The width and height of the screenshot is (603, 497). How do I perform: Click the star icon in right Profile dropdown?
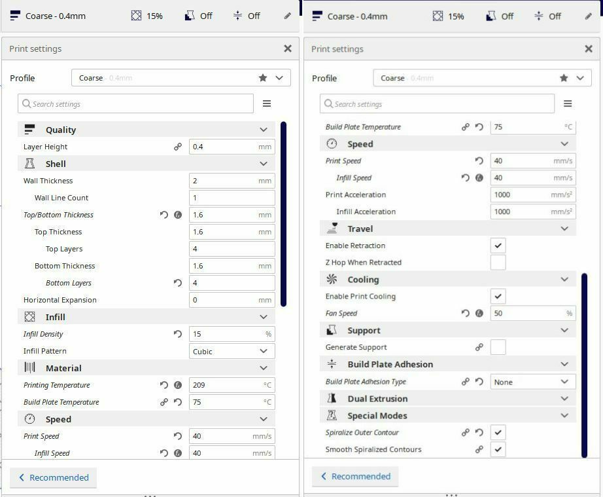564,78
